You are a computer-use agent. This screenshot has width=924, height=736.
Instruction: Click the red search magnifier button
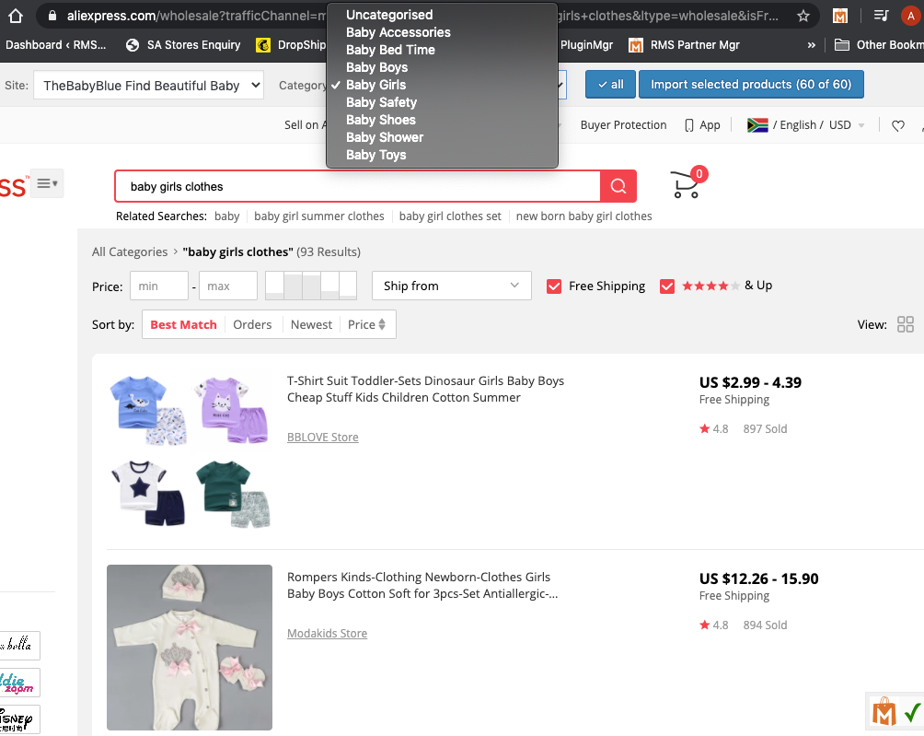pos(618,186)
